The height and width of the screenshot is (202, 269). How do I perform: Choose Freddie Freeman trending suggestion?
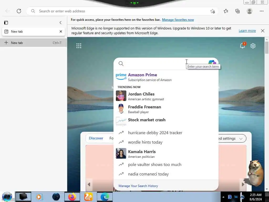[x=166, y=109]
